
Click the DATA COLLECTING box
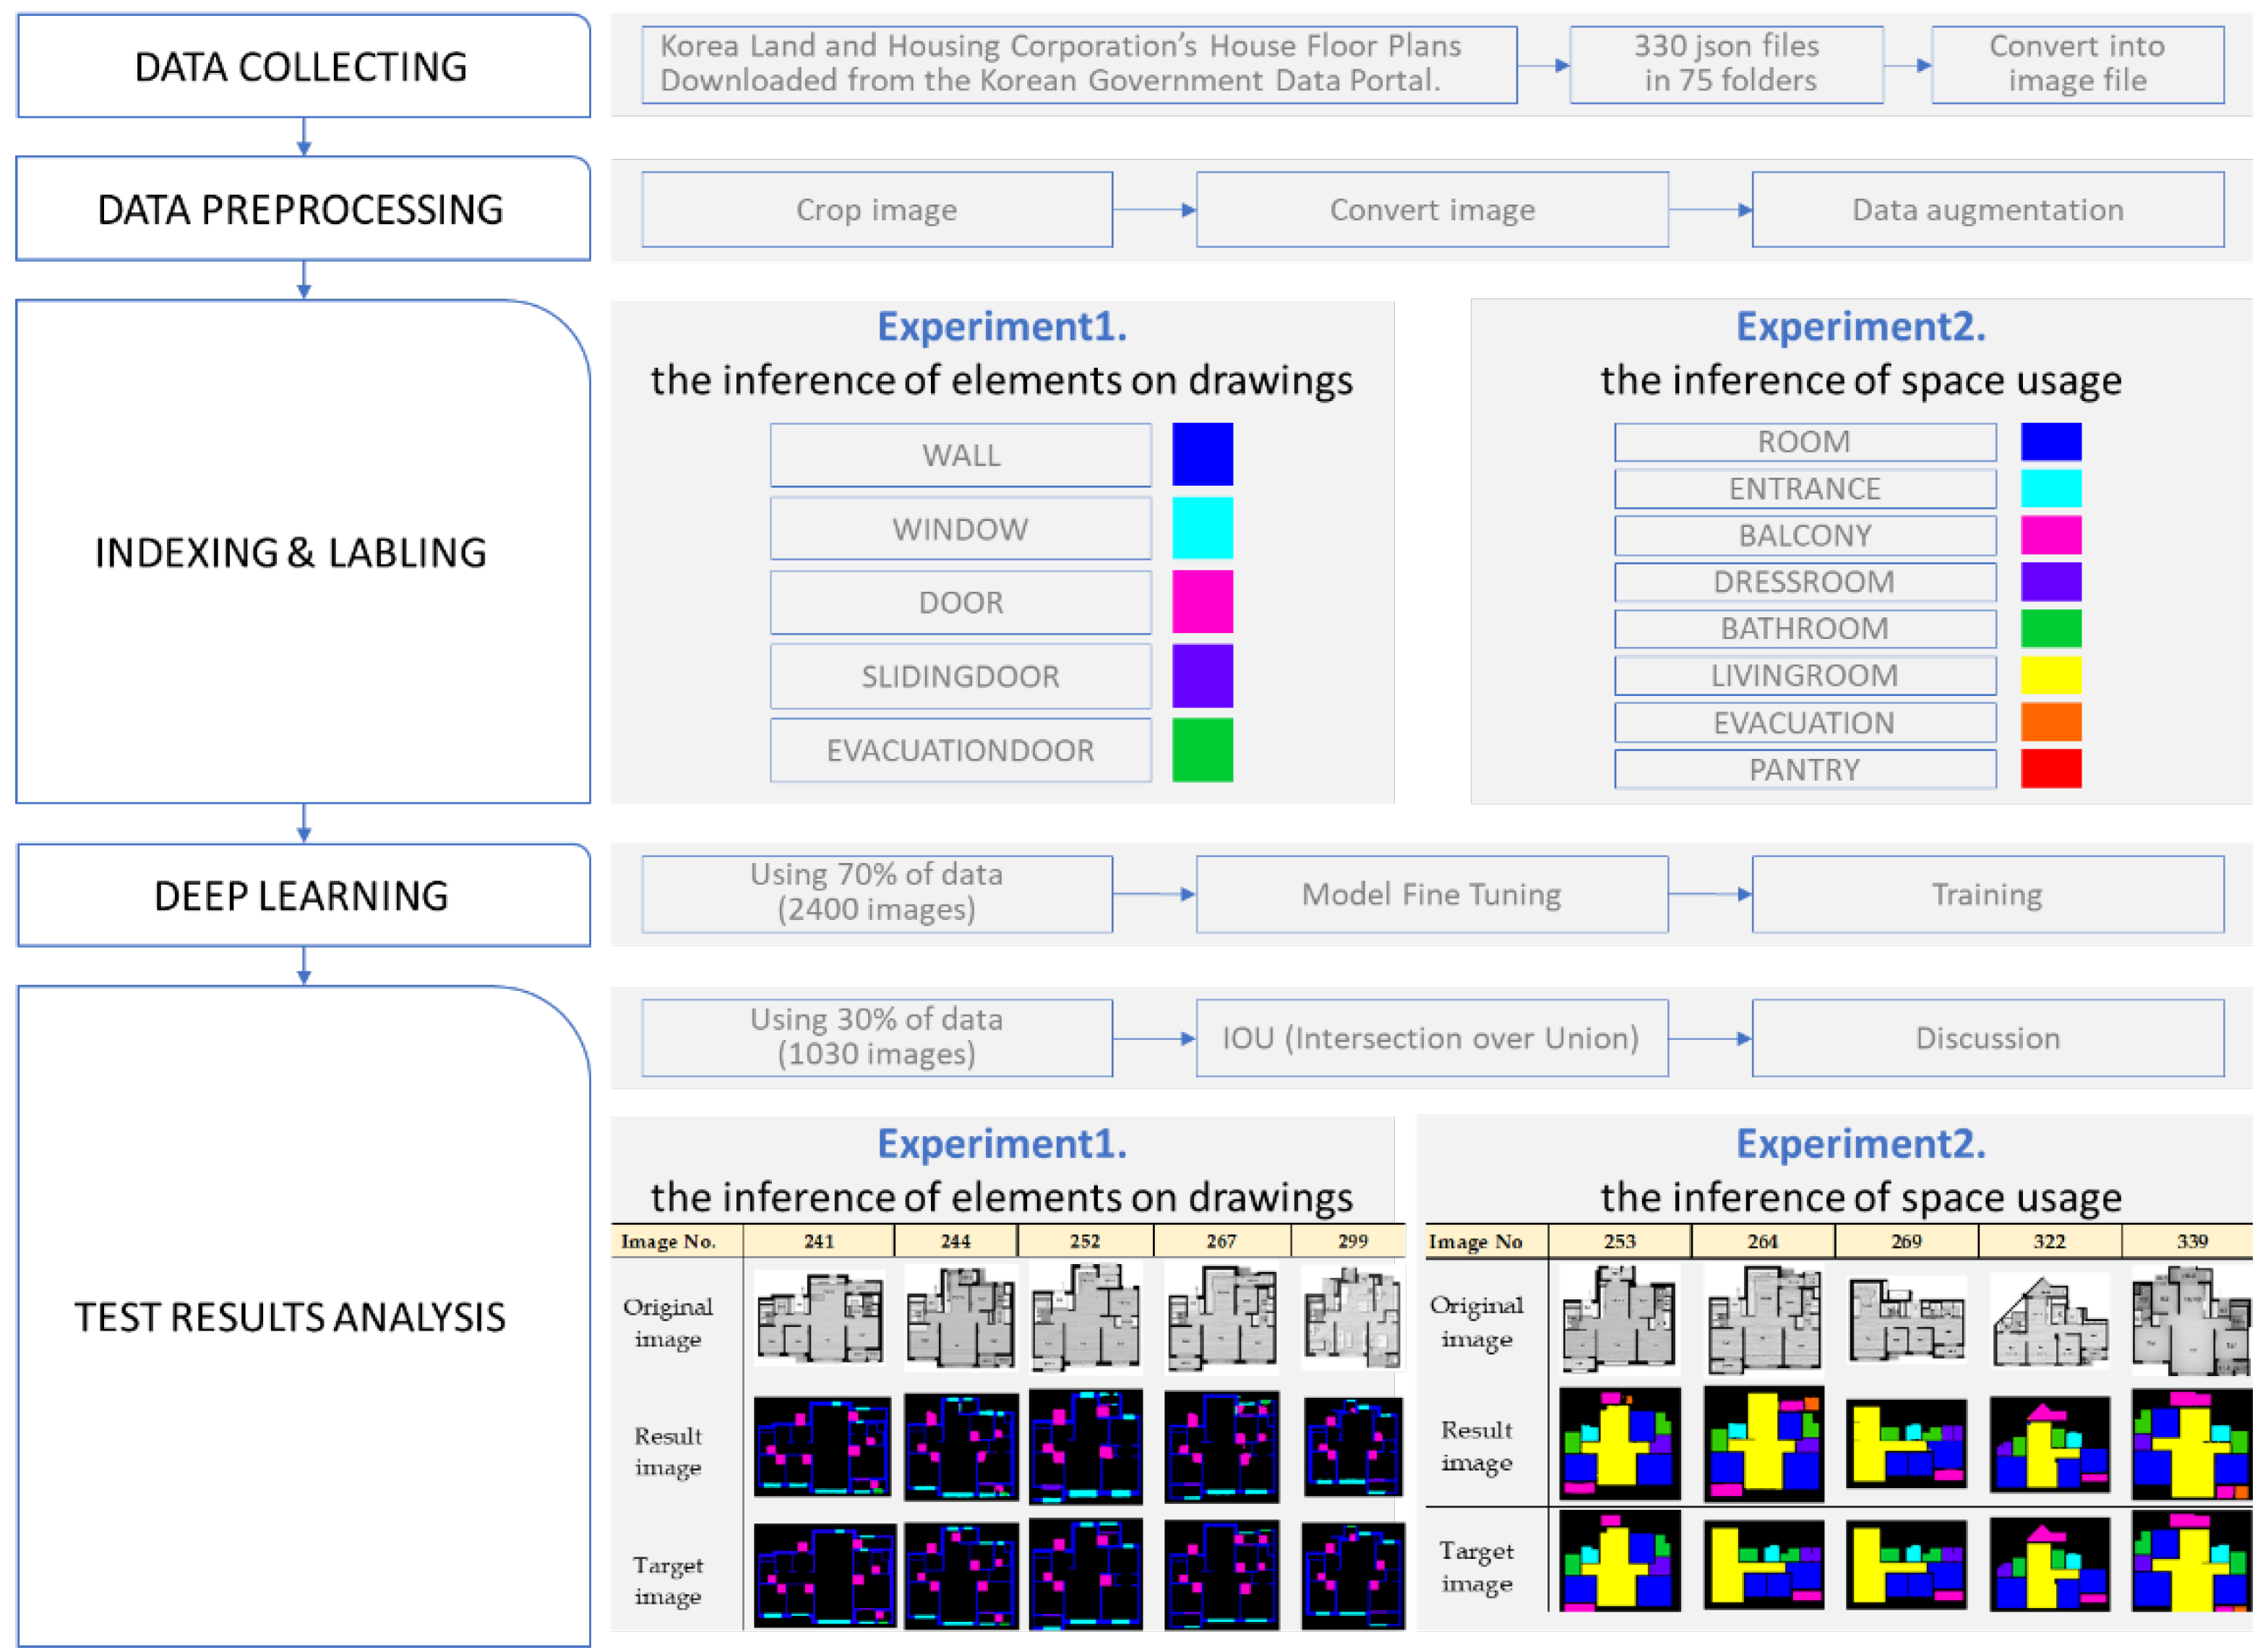(303, 66)
